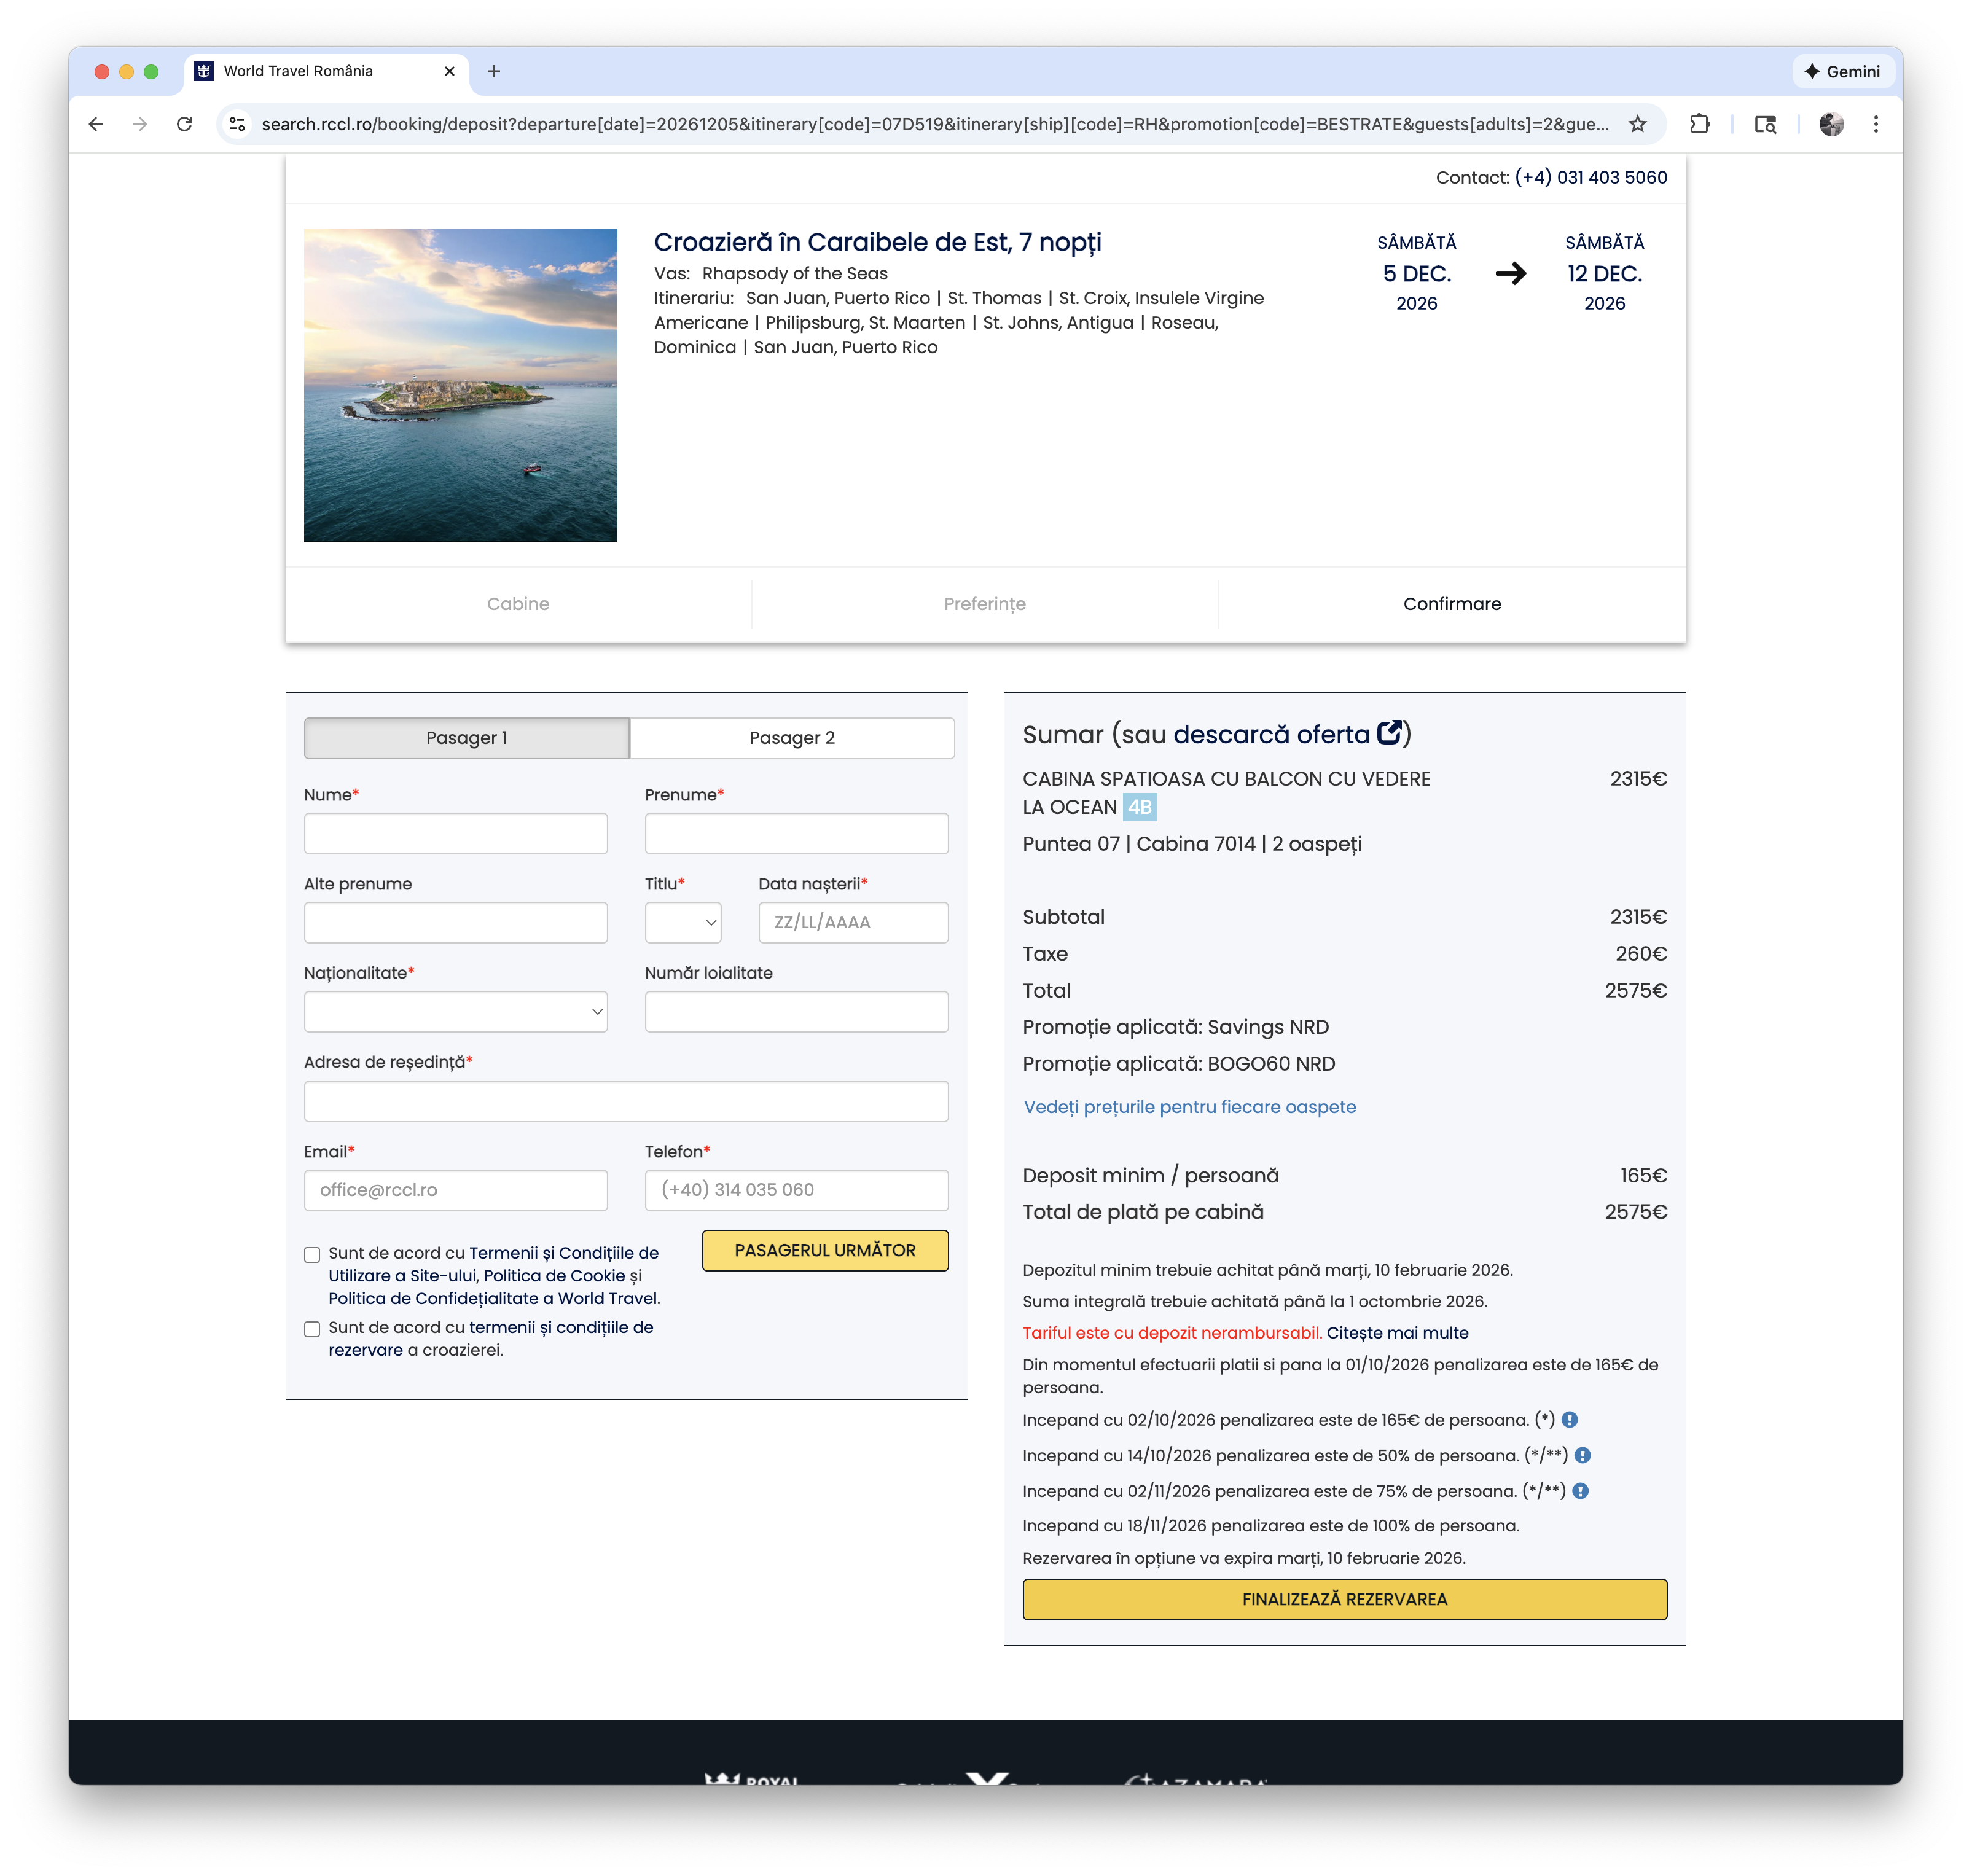Viewport: 1972px width, 1876px height.
Task: Open site permissions icon in the address bar
Action: coord(237,124)
